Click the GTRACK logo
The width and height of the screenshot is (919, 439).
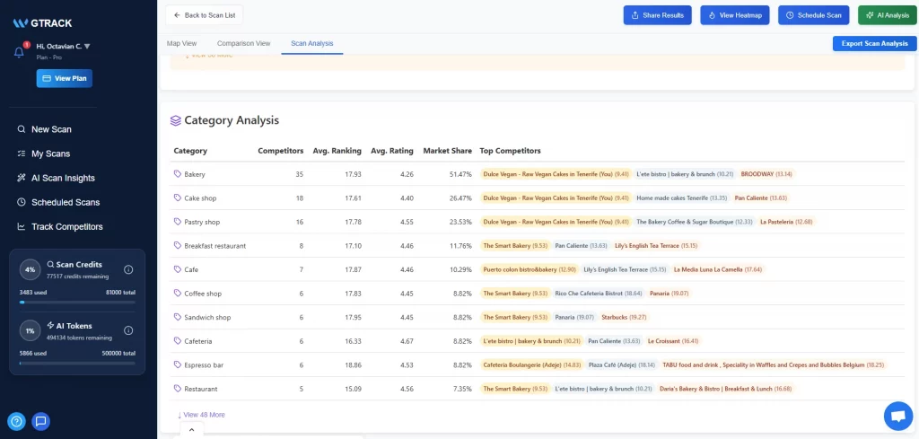42,22
